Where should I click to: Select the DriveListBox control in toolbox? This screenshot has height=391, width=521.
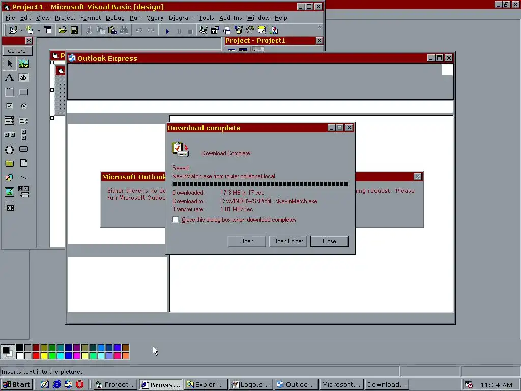(x=23, y=149)
